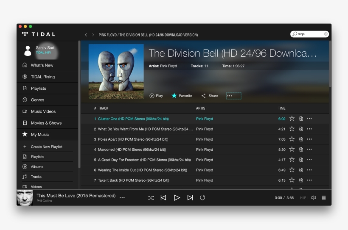Toggle album Favorite star
The image size is (348, 230).
point(182,96)
